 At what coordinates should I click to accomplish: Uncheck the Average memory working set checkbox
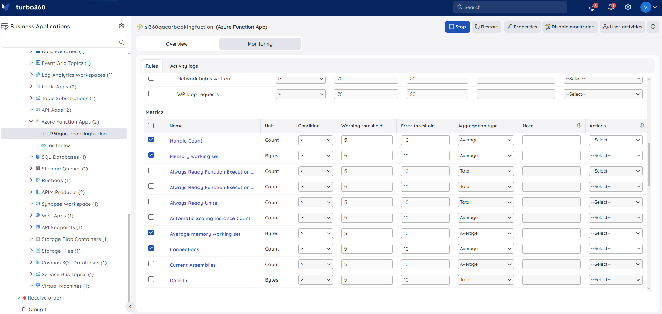[151, 233]
